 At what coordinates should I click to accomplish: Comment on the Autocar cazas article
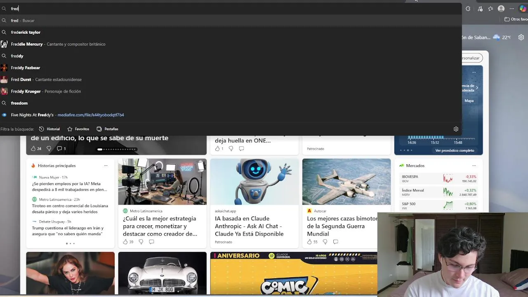point(335,242)
